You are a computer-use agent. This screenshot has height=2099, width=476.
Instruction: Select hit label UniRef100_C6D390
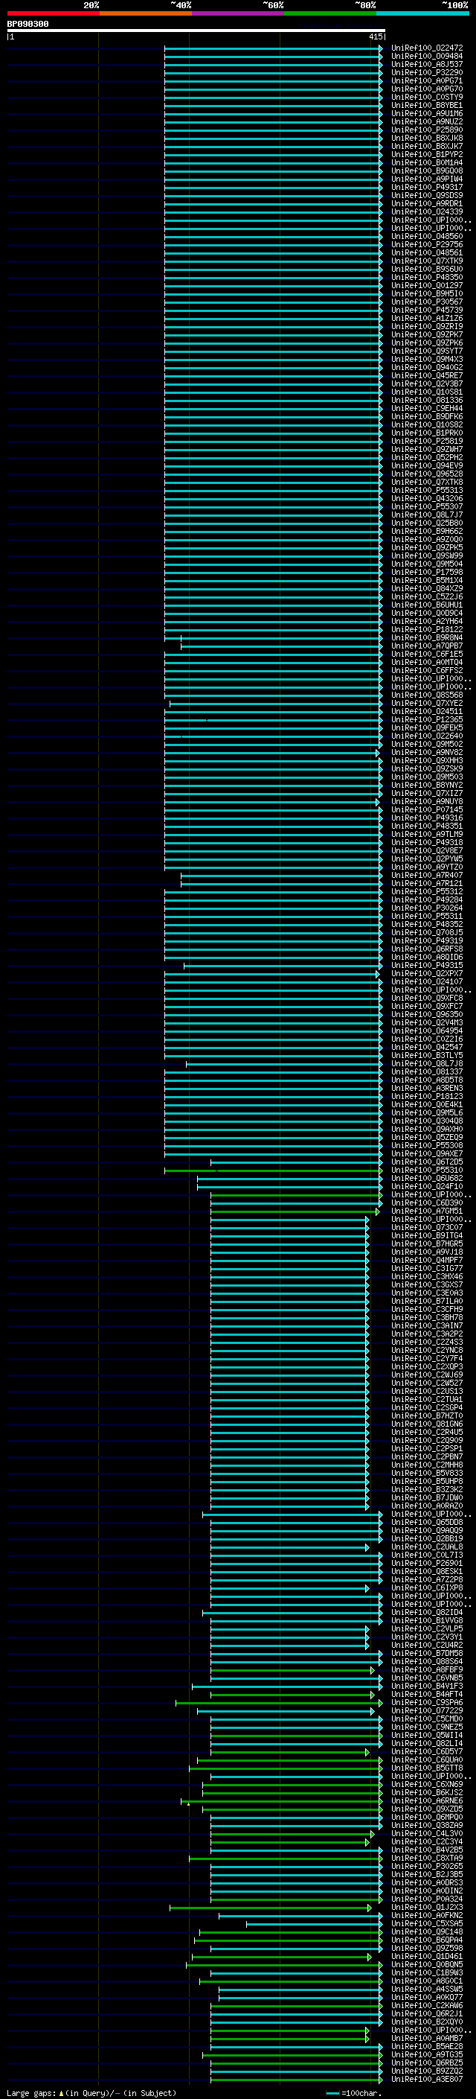pyautogui.click(x=427, y=1203)
